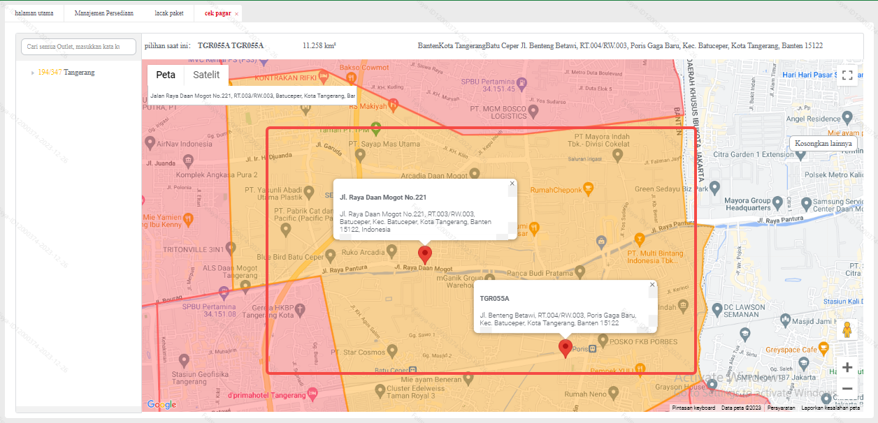Click RS Makiyah hospital icon

tap(393, 105)
